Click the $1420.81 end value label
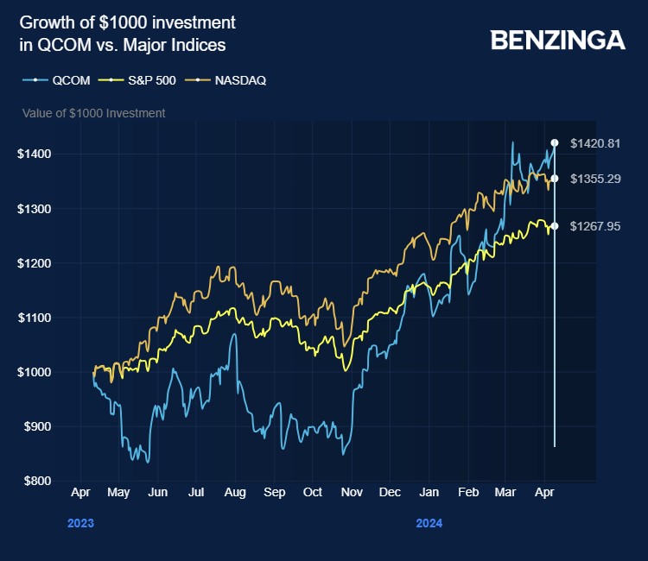The image size is (648, 561). point(595,142)
